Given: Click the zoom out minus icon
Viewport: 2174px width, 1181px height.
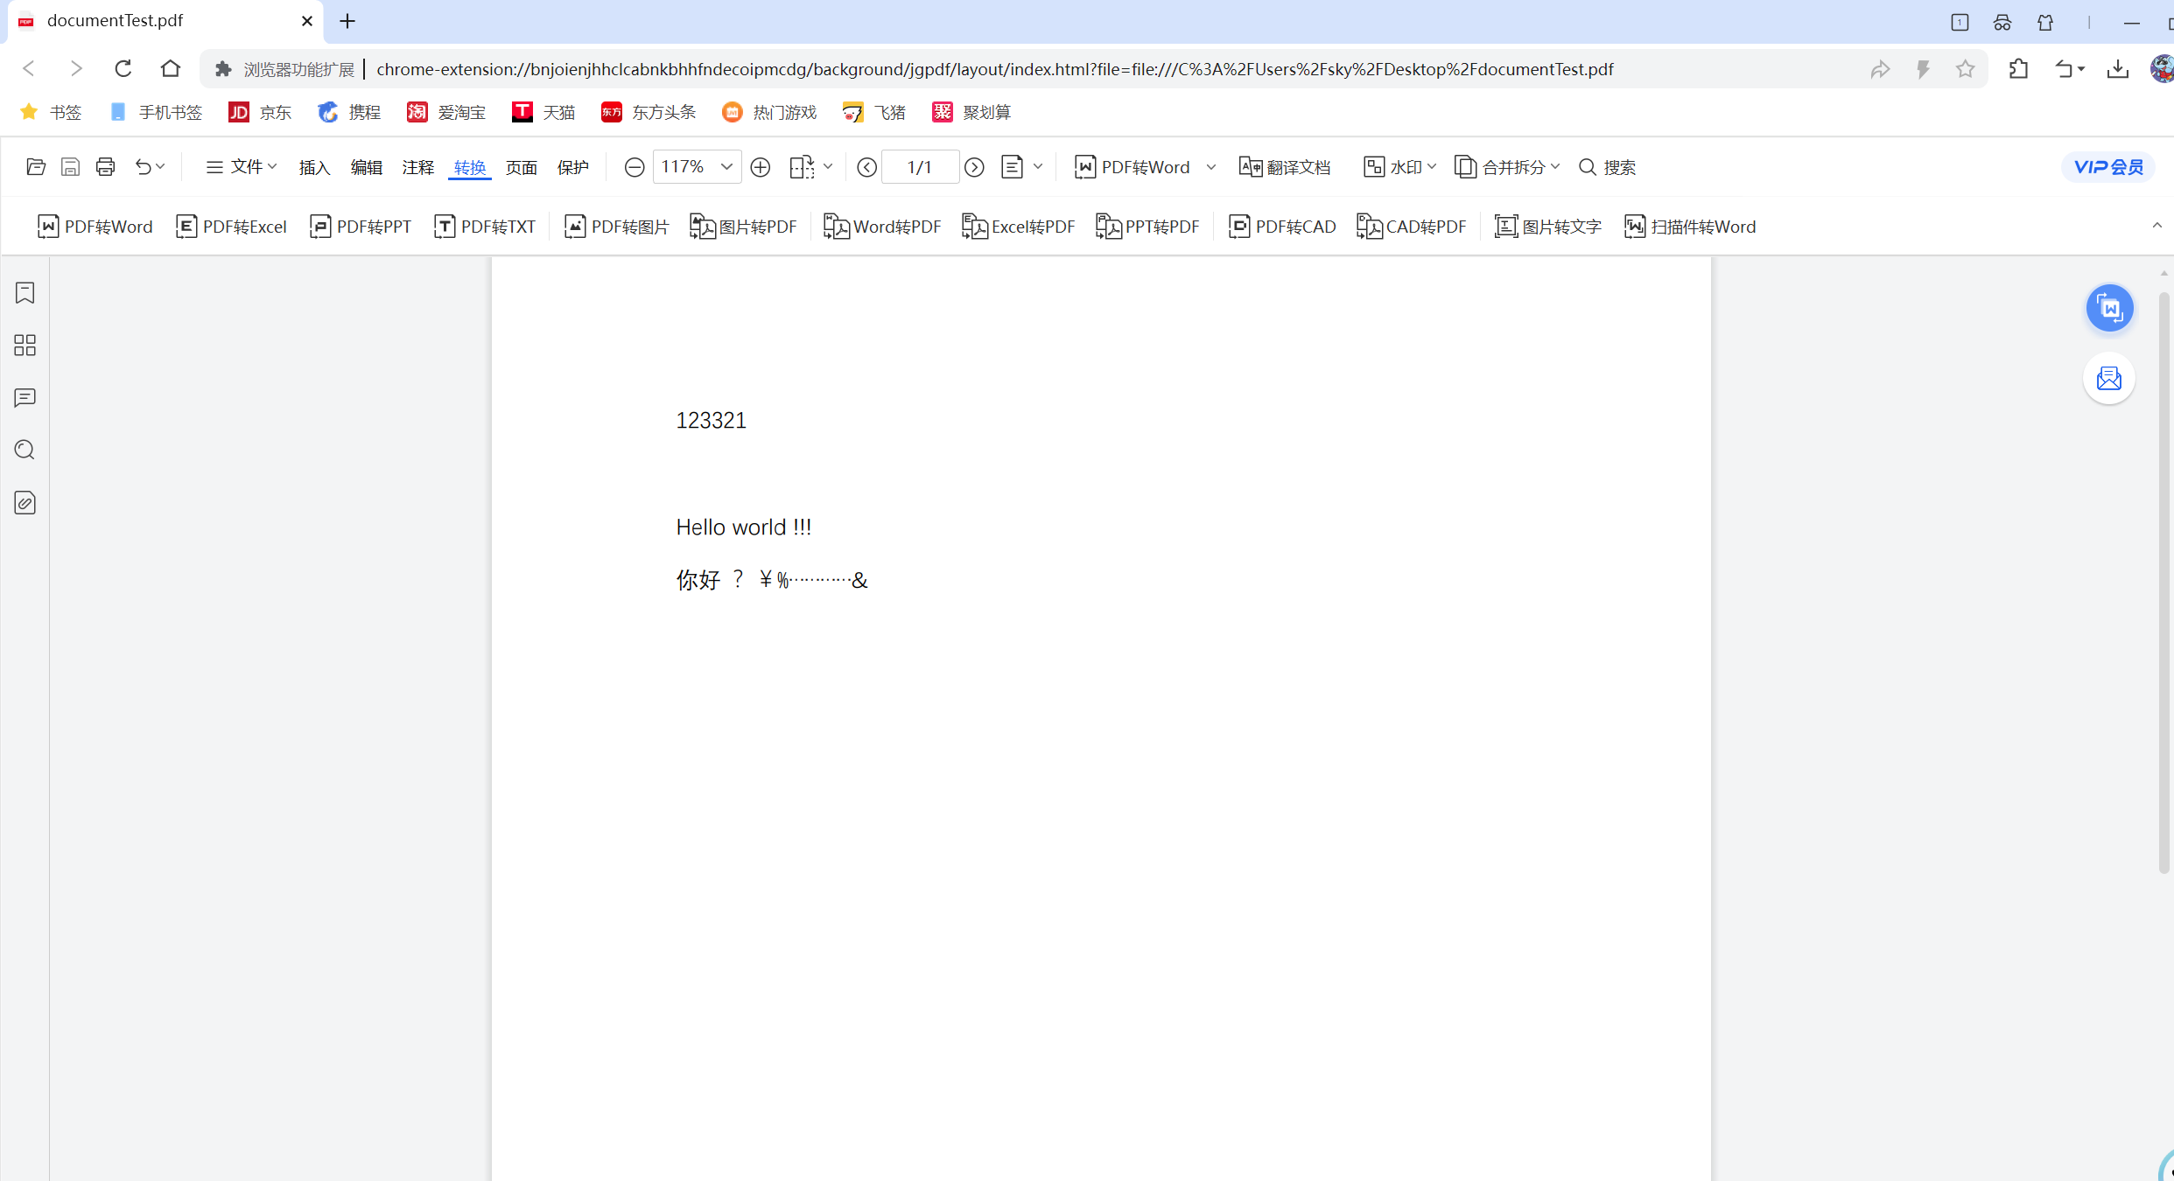Looking at the screenshot, I should click(x=635, y=167).
